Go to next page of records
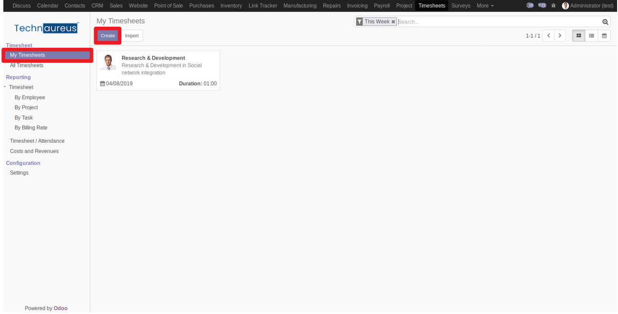The image size is (618, 314). (560, 36)
